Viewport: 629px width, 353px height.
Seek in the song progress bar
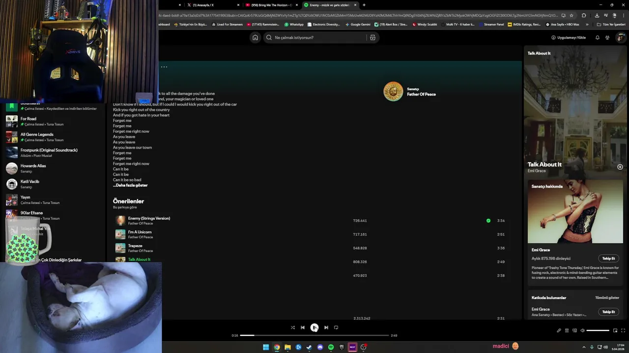(314, 335)
